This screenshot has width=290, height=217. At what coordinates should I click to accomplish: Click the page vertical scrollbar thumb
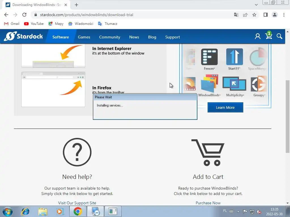coord(287,116)
